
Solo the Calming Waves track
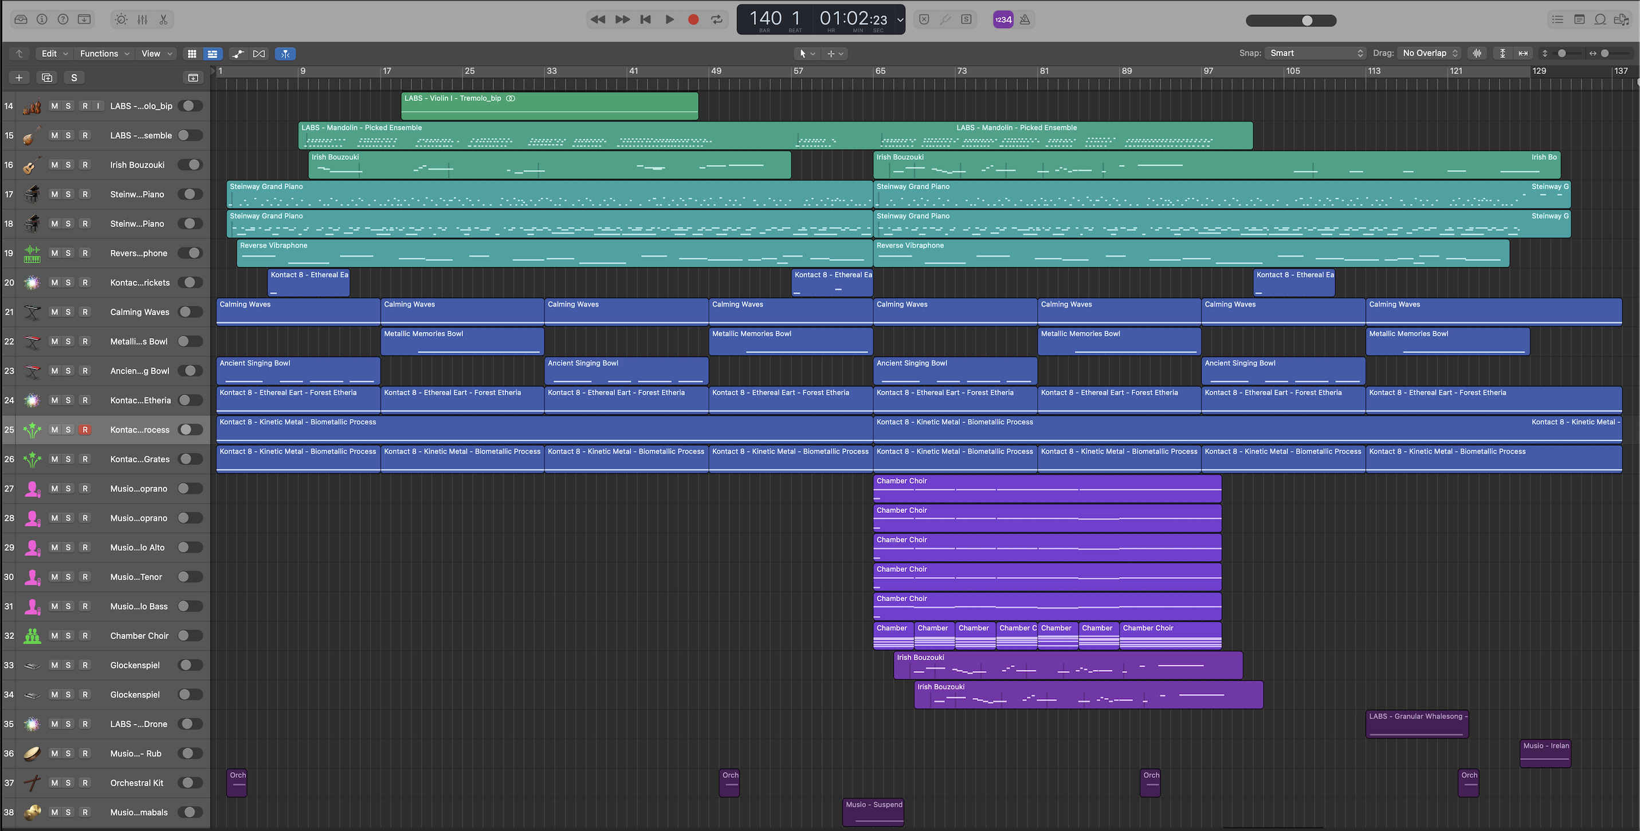[x=68, y=312]
